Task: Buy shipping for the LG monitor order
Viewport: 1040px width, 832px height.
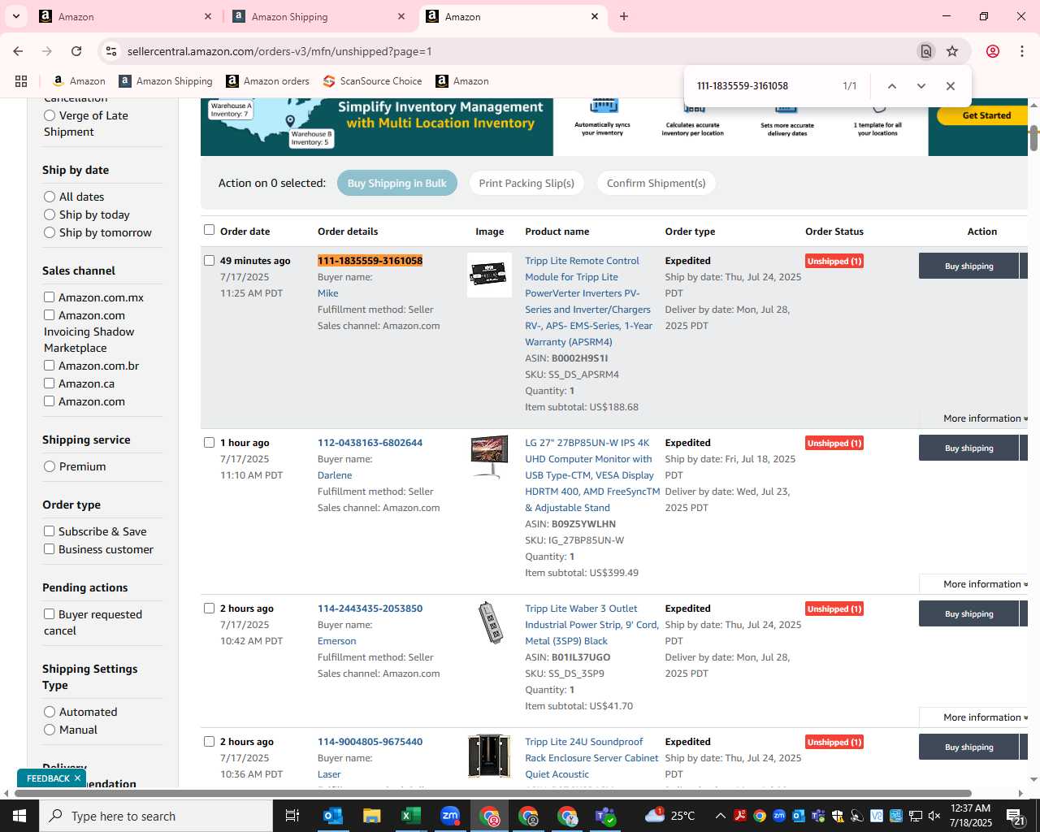Action: [968, 448]
